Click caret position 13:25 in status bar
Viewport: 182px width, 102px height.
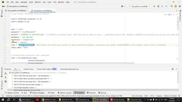tap(137, 96)
